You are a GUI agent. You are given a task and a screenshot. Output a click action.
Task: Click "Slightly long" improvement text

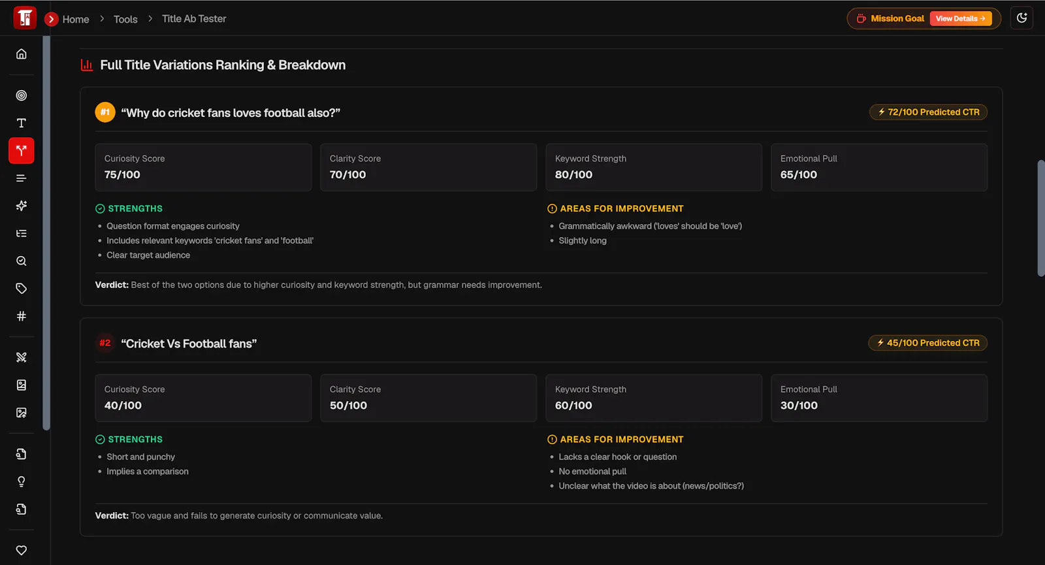[583, 241]
